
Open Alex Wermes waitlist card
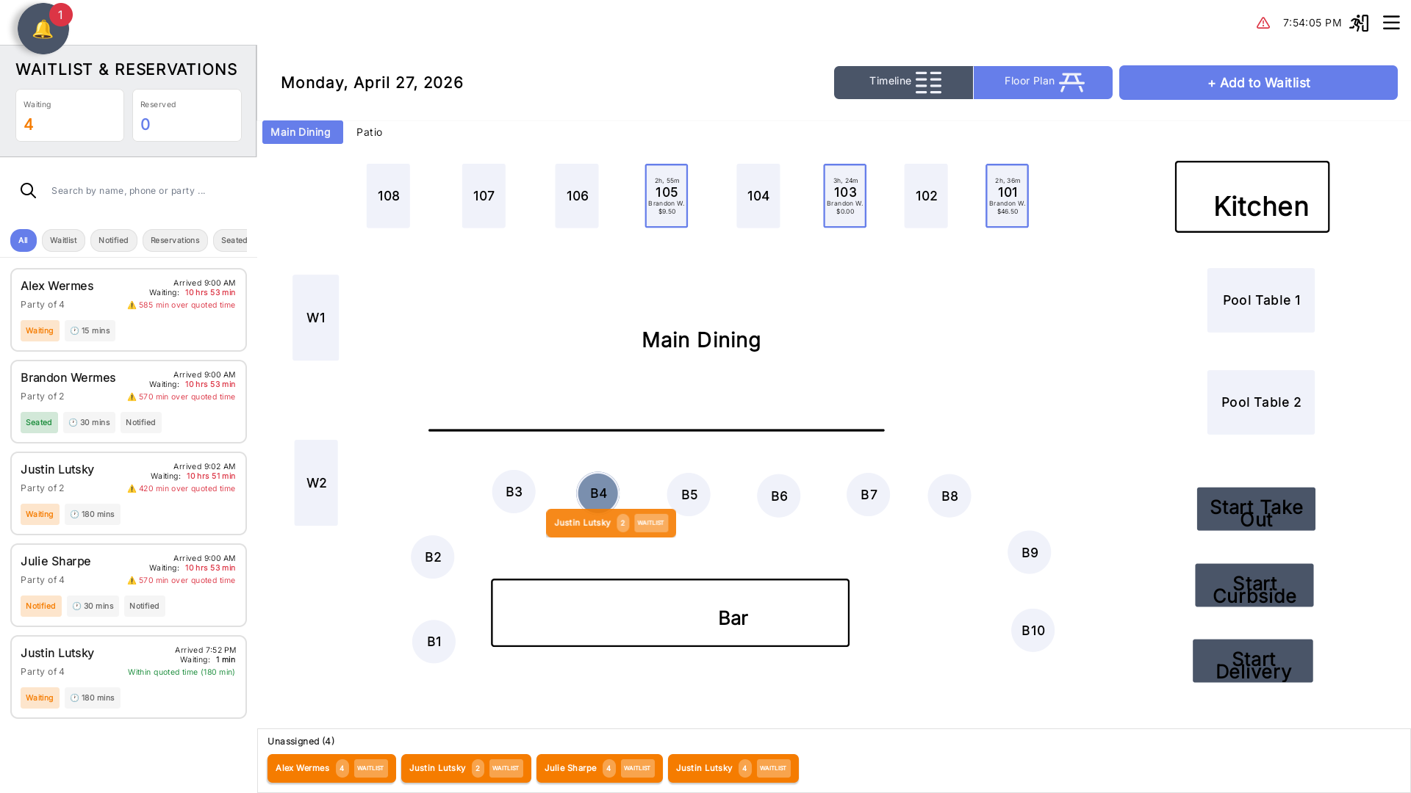tap(129, 310)
